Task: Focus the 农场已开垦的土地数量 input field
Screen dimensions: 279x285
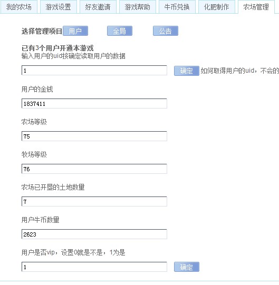Action: [x=94, y=201]
